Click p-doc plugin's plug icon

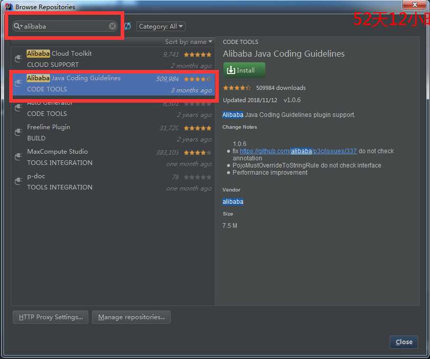tap(18, 181)
